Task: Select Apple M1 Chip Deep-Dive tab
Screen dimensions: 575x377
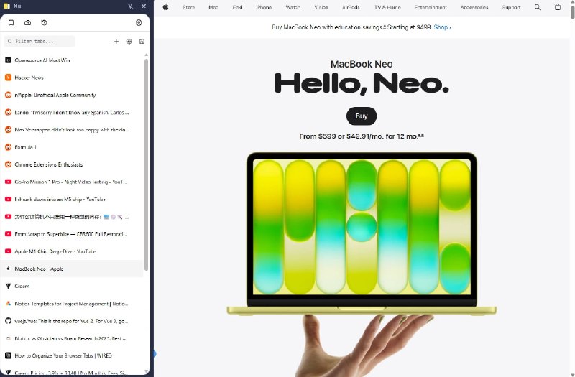Action: coord(72,251)
